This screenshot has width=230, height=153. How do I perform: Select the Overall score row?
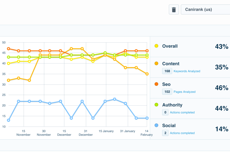(x=190, y=47)
